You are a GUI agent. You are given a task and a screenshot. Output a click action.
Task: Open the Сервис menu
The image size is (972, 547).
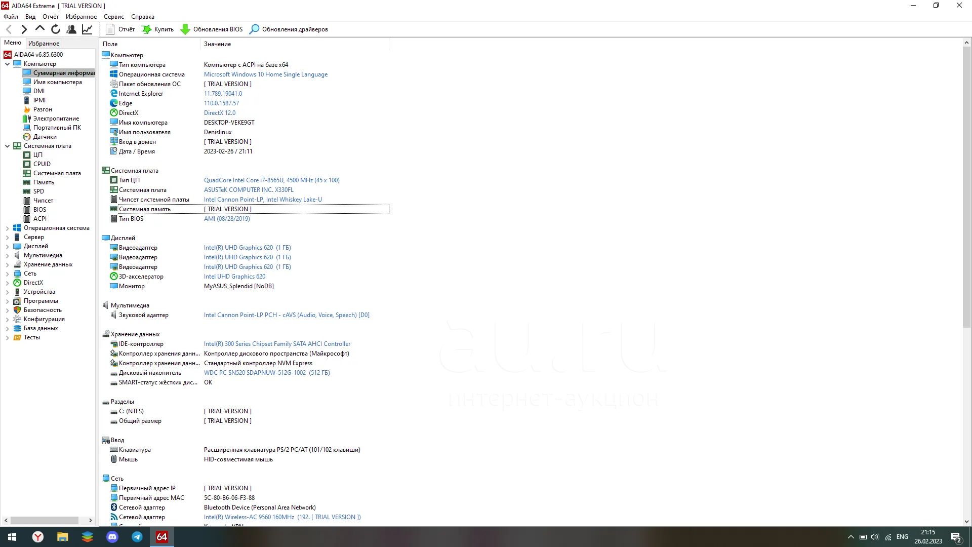click(x=114, y=17)
